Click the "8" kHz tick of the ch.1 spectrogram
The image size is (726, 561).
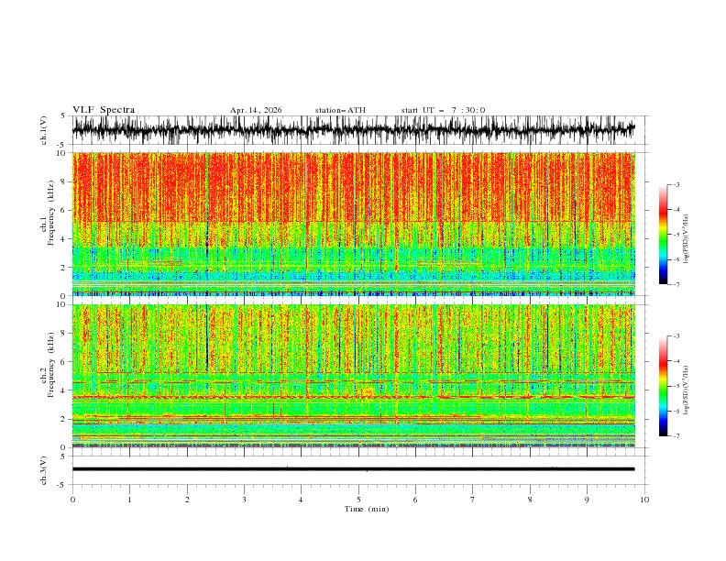63,181
